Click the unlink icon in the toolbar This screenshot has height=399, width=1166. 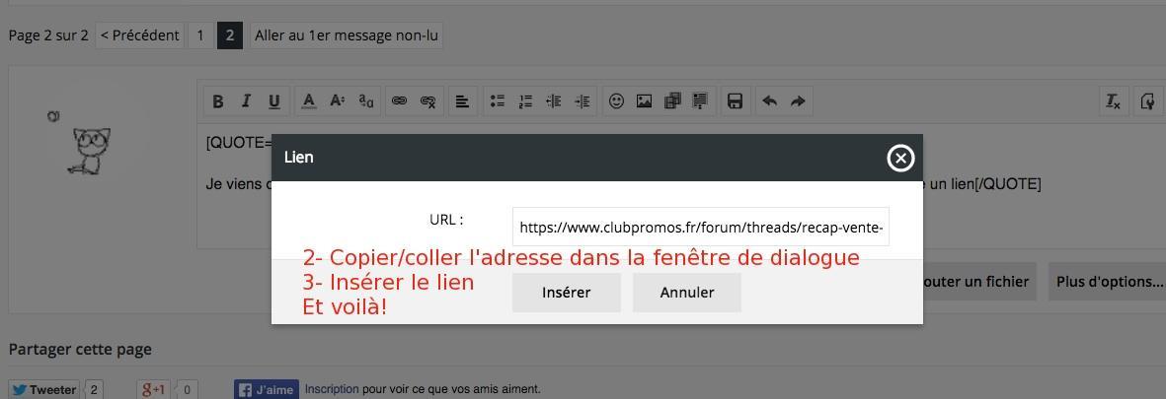(428, 101)
